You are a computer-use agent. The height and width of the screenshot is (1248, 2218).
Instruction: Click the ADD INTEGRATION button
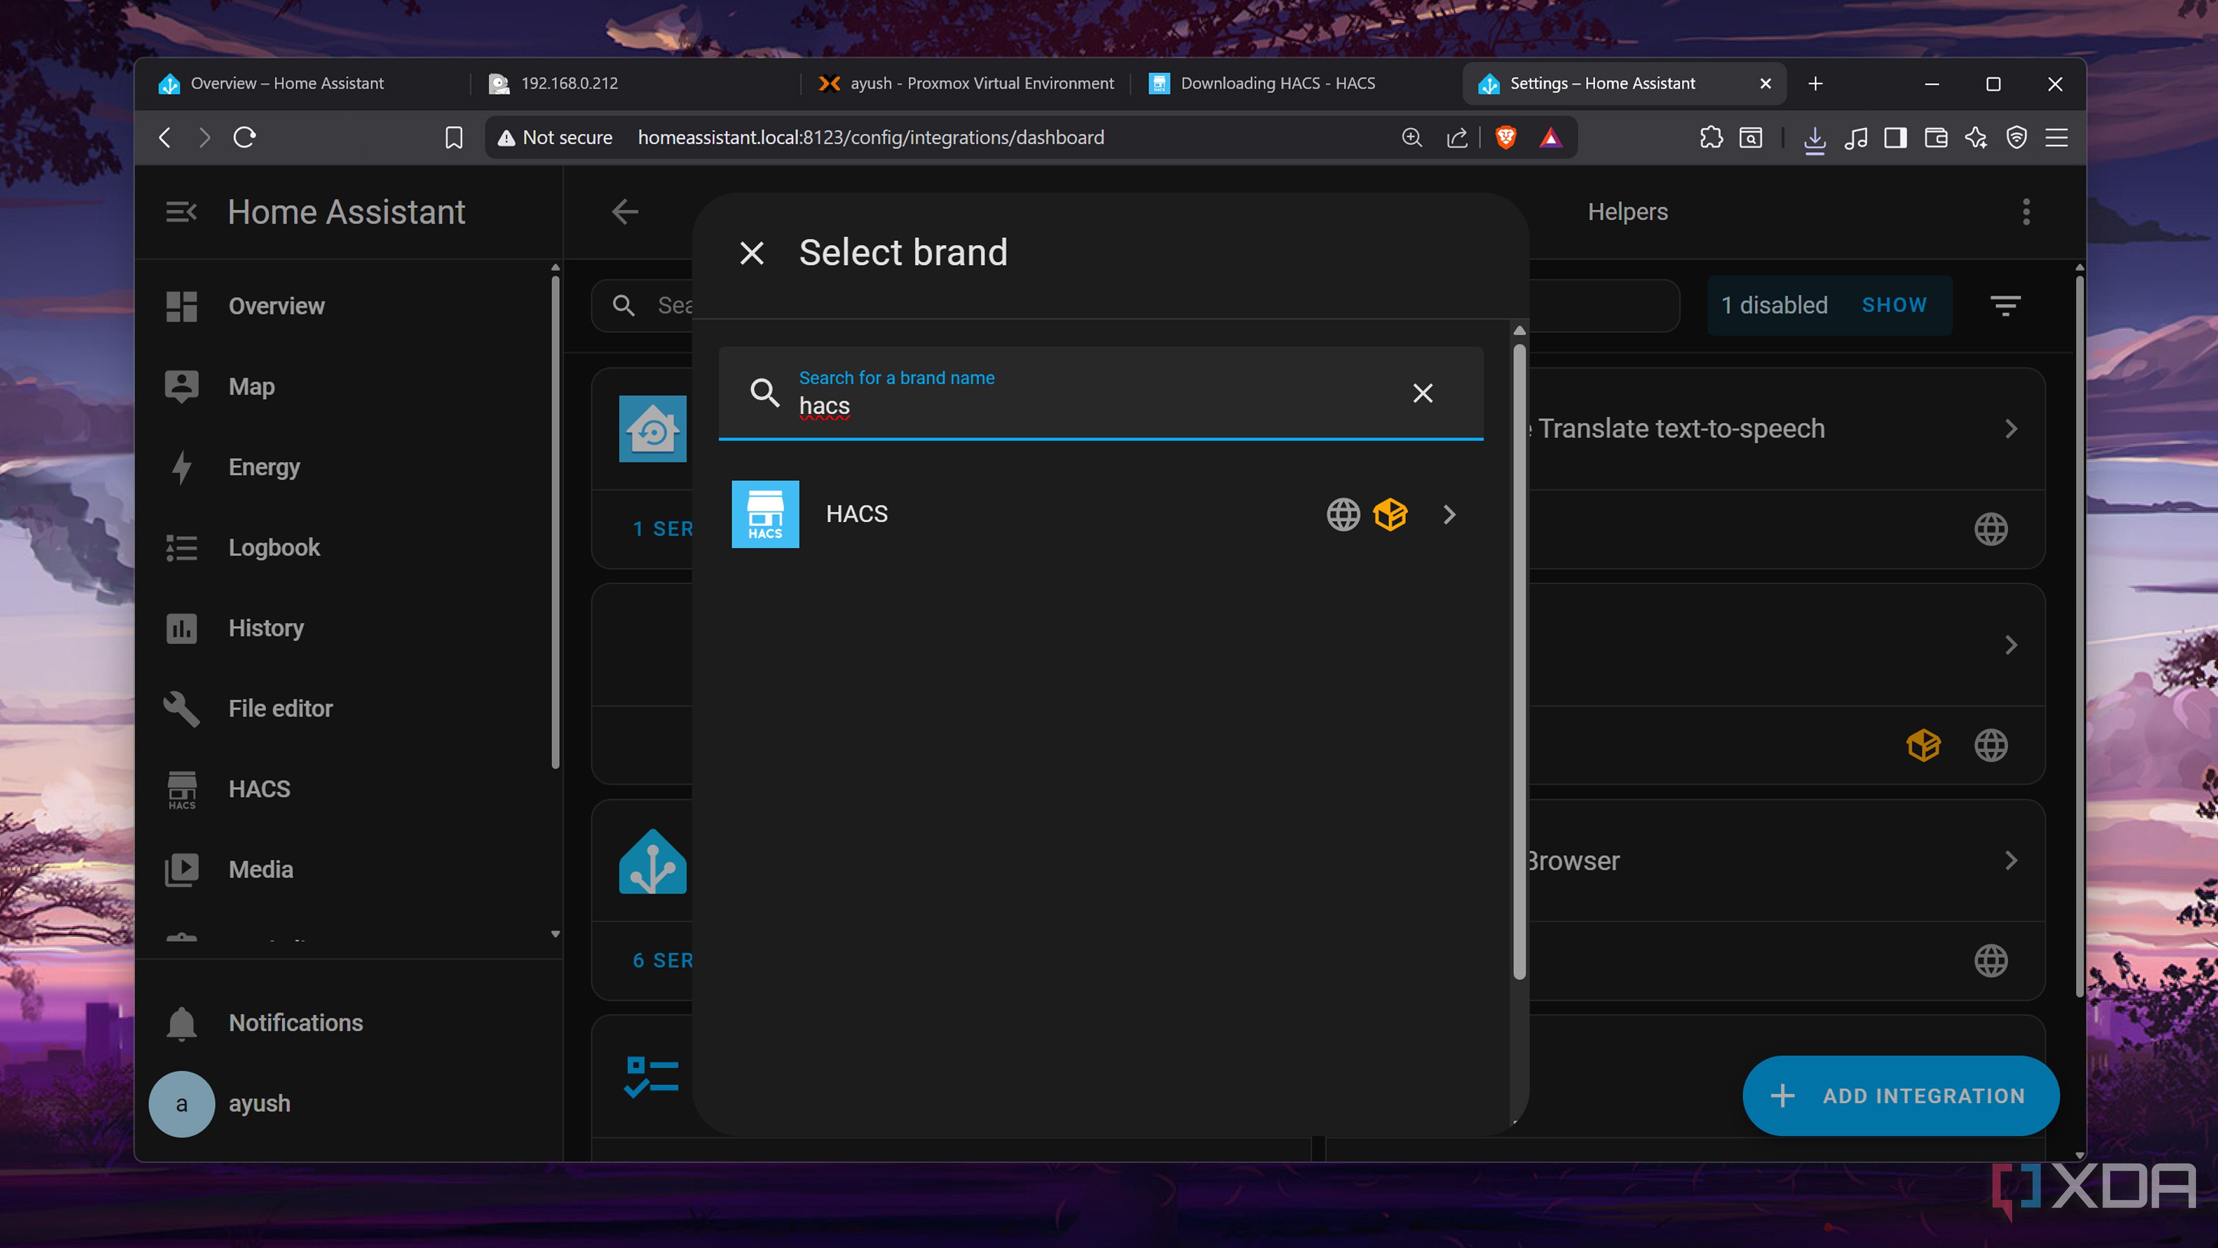point(1900,1097)
